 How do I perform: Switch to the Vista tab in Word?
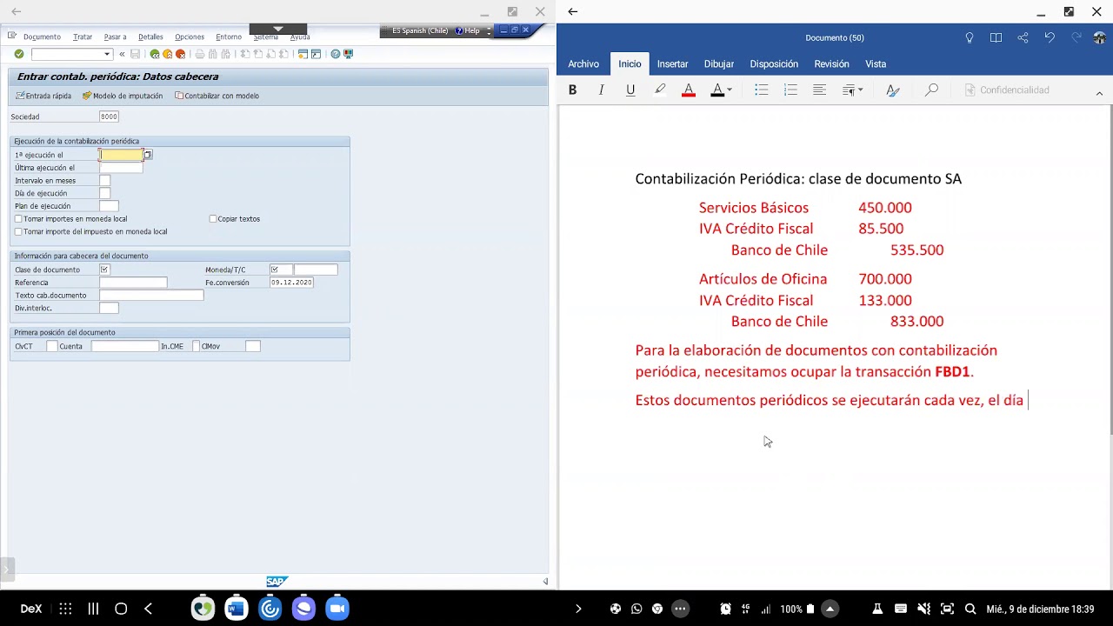(x=876, y=63)
